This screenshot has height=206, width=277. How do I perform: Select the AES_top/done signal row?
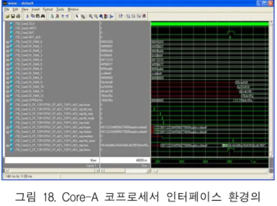pyautogui.click(x=53, y=150)
